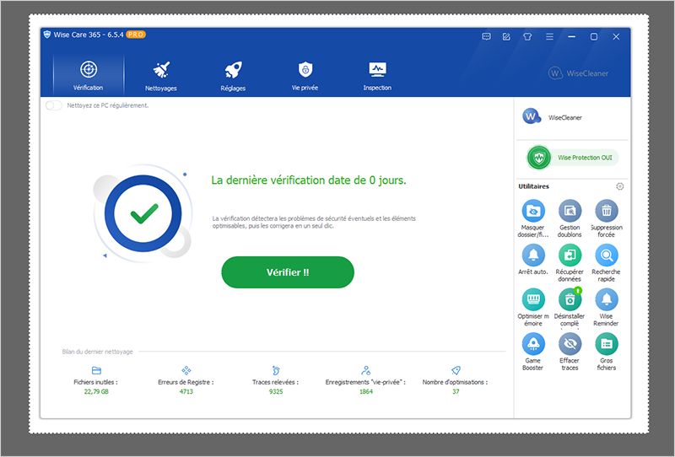Click the PRO badge in title bar
Viewport: 675px width, 457px height.
point(136,35)
